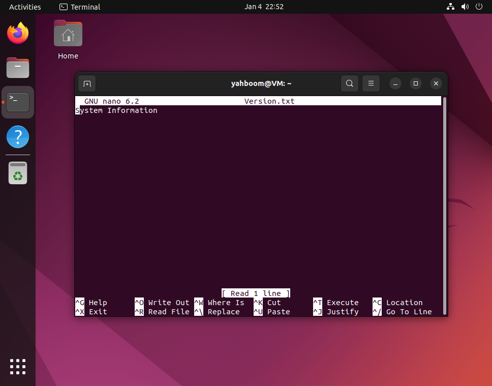Open a new terminal tab

pos(86,83)
